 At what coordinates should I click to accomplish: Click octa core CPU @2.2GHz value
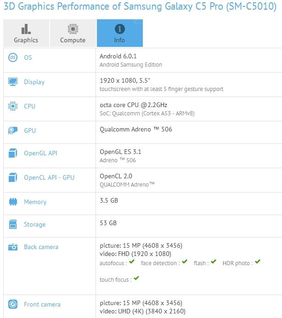(133, 105)
